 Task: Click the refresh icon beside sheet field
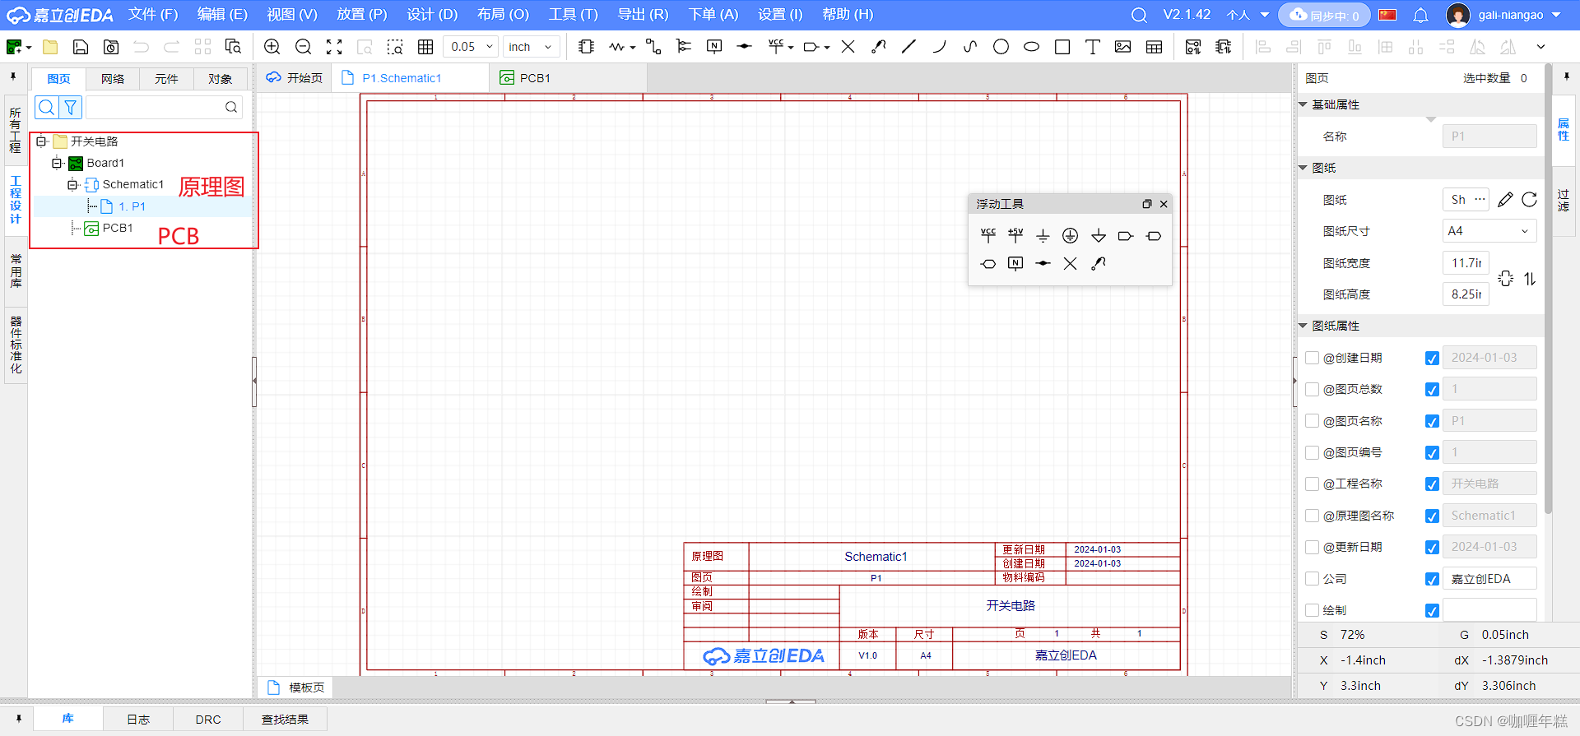(x=1530, y=200)
